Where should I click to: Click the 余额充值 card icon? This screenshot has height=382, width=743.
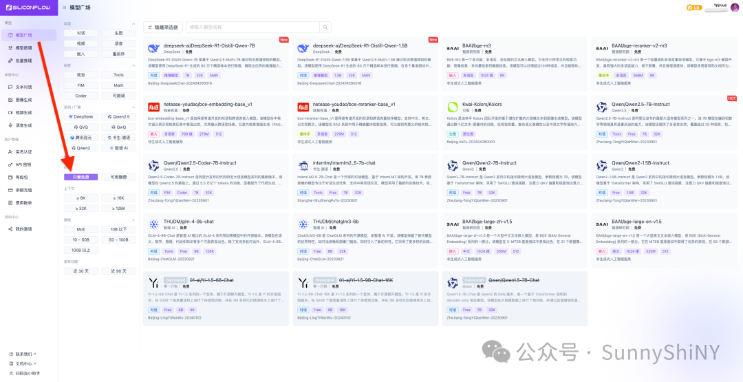(x=10, y=190)
